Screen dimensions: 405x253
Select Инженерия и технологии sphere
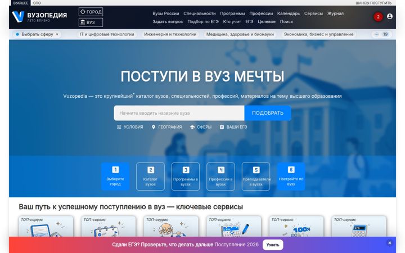point(170,34)
